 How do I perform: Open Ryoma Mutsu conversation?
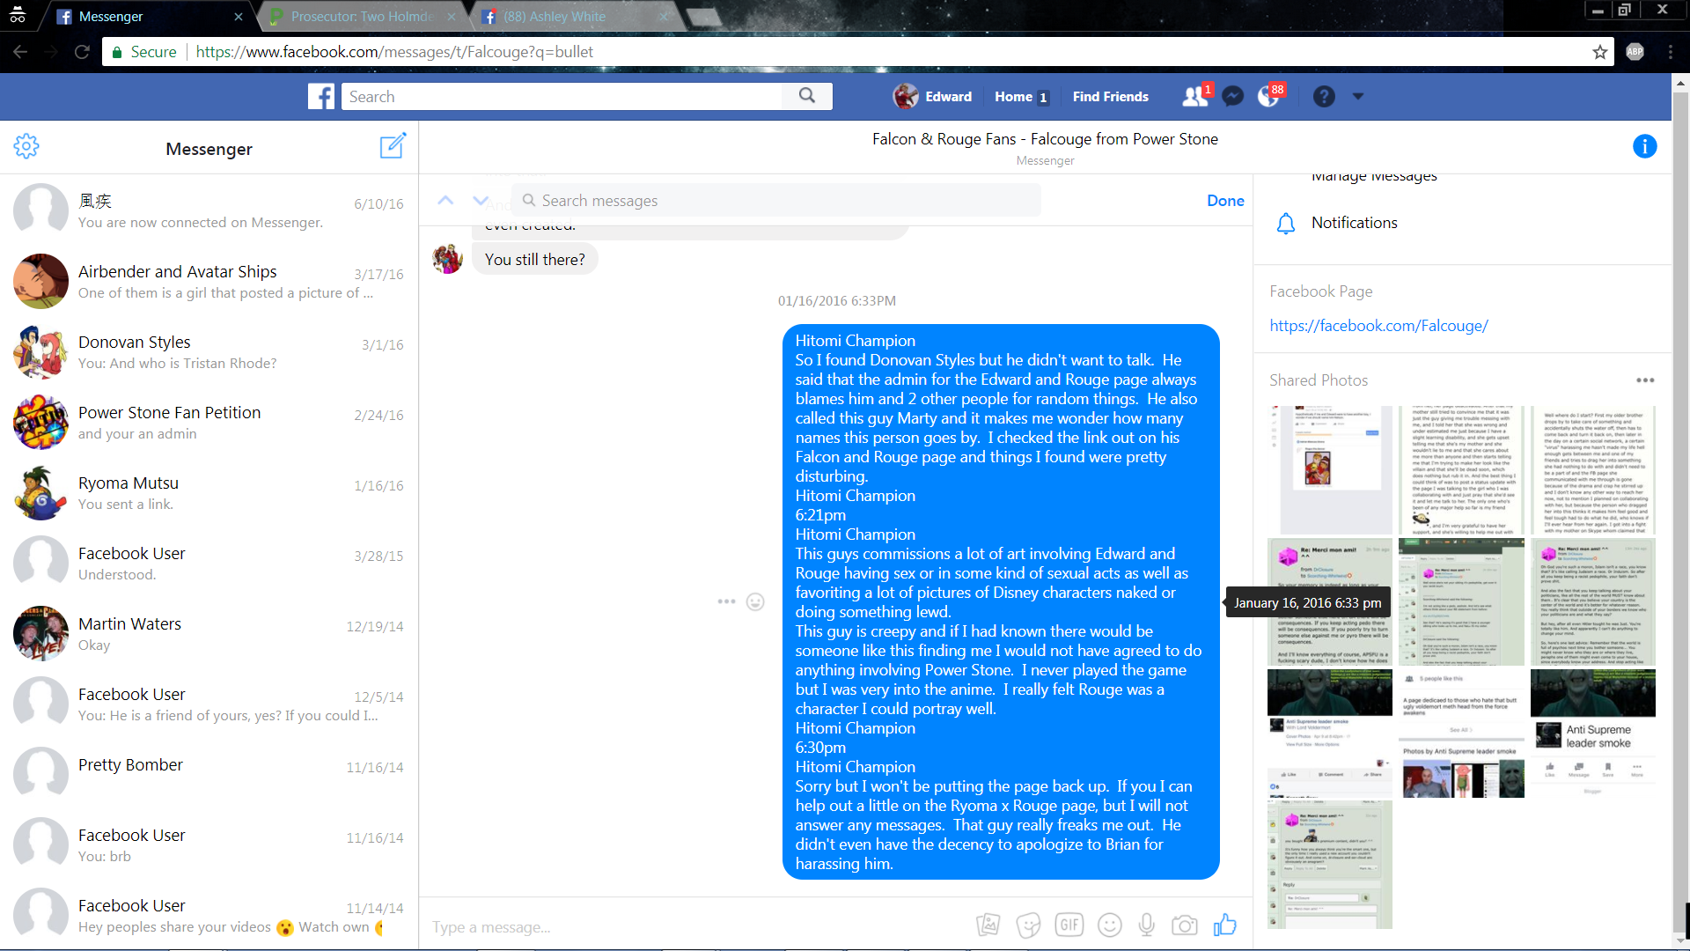tap(209, 493)
